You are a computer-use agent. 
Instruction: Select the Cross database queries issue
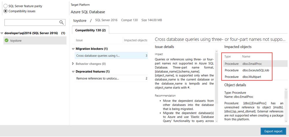(98, 56)
